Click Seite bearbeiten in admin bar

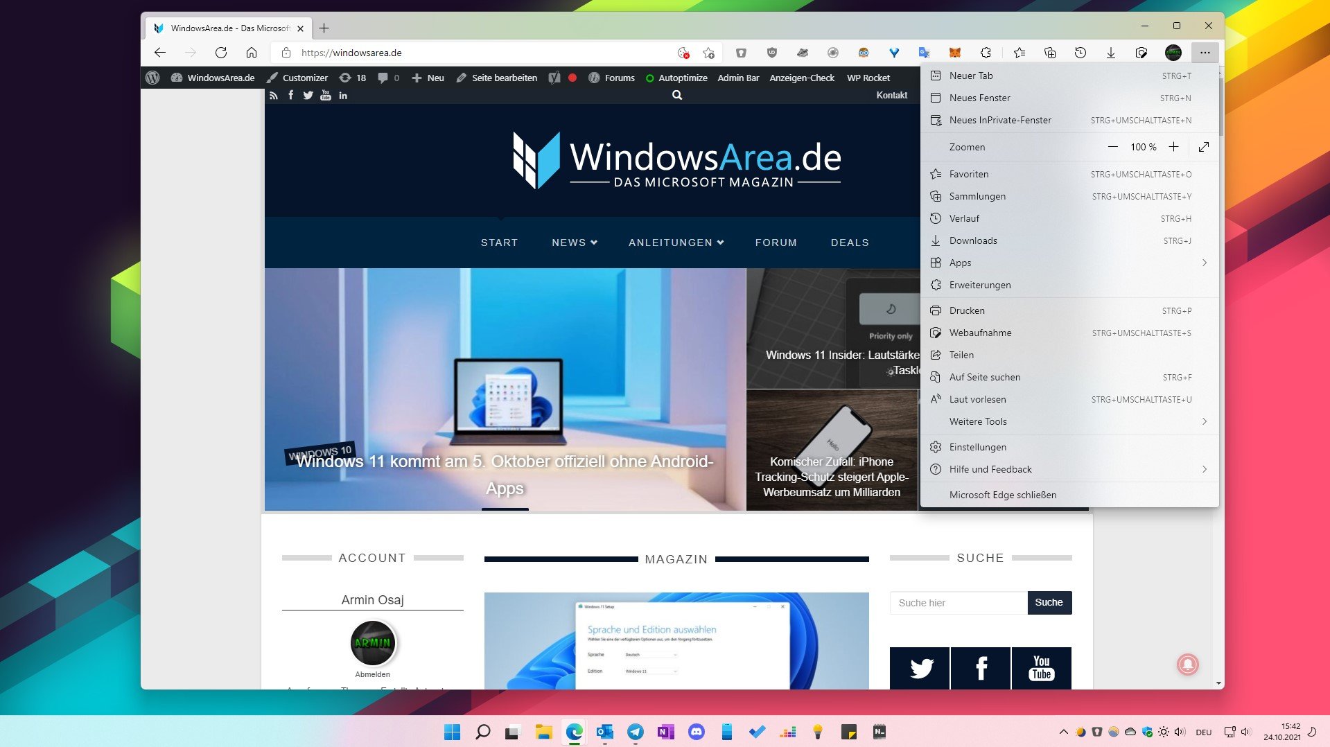[497, 78]
